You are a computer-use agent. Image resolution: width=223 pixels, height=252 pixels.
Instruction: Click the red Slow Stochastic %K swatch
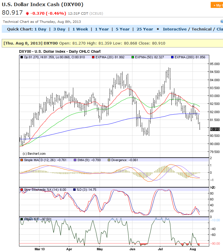click(22, 190)
